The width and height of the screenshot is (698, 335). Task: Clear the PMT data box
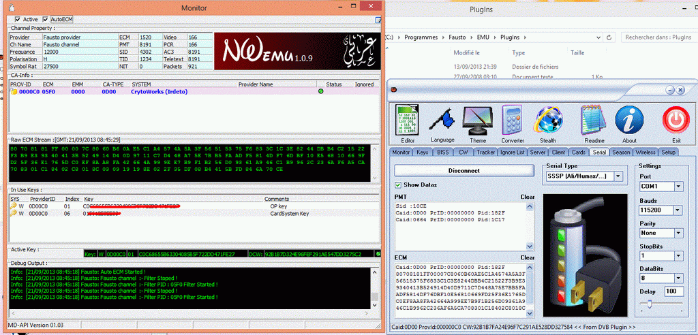[528, 196]
